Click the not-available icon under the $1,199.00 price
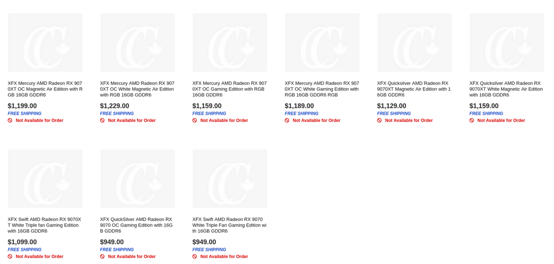554x264 pixels. [10, 120]
